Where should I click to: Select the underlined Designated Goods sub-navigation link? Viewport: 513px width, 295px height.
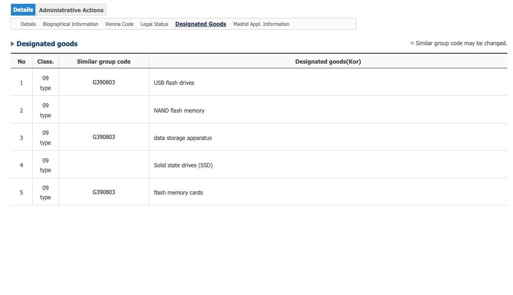(x=200, y=24)
